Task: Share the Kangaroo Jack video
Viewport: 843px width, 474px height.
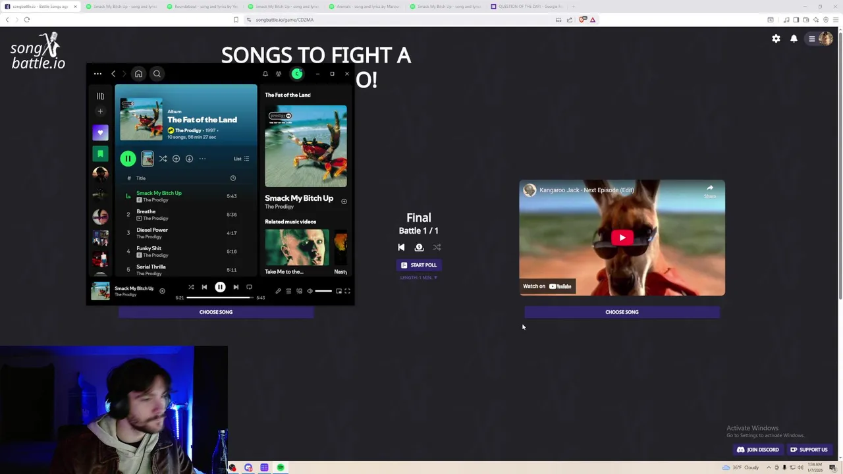Action: [x=709, y=191]
